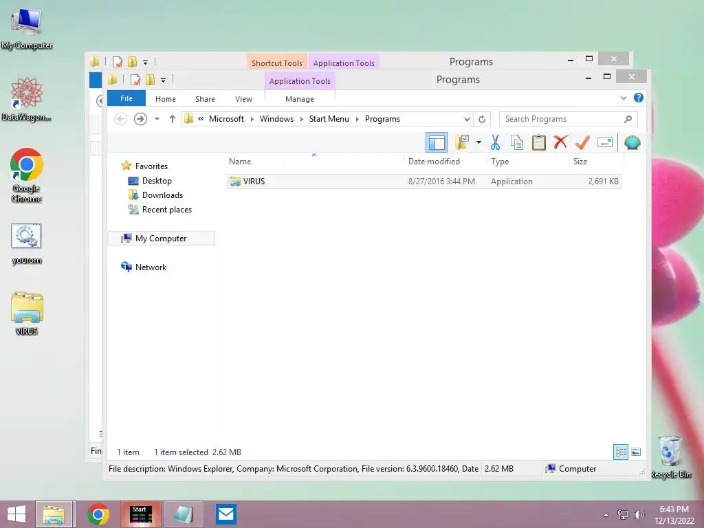Sort by the Name column header

[240, 161]
